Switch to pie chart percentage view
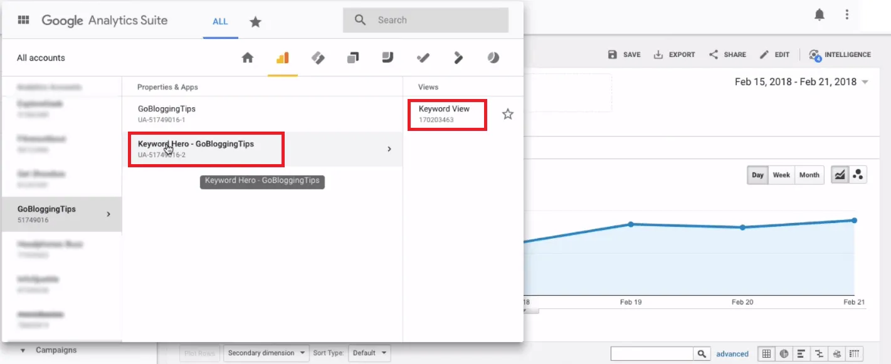 [784, 353]
